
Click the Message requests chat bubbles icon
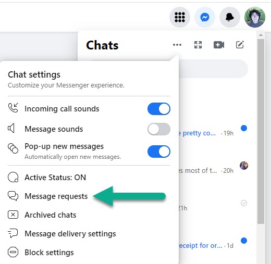click(13, 196)
